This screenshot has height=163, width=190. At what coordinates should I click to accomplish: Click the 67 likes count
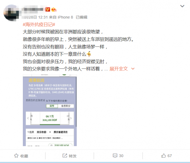click(x=170, y=156)
